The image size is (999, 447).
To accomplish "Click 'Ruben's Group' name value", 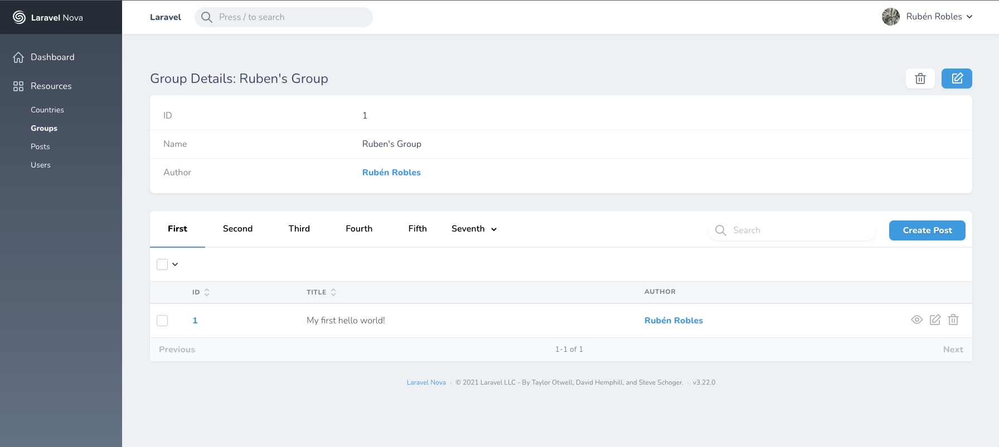I will (392, 144).
